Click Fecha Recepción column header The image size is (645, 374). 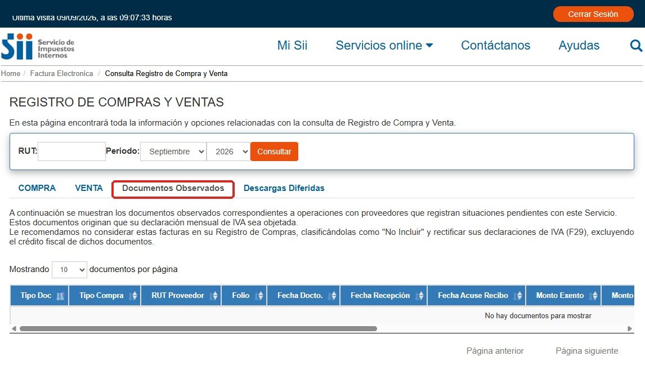(x=384, y=295)
